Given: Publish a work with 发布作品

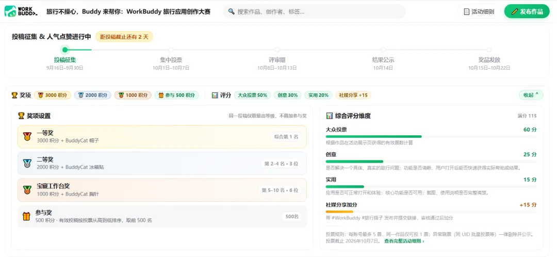Looking at the screenshot, I should (527, 11).
